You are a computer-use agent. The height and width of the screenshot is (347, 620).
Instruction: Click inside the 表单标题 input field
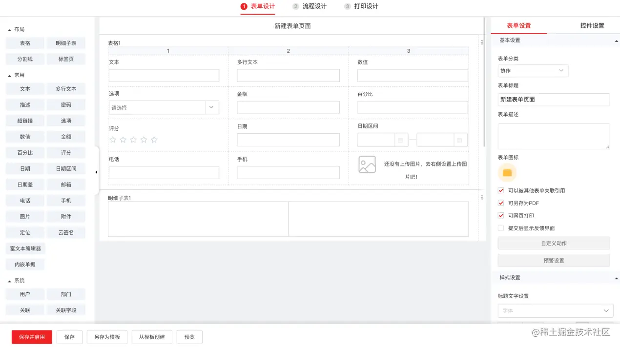click(553, 100)
